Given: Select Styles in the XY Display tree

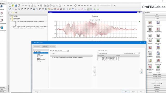Looking at the screenshot, I should pyautogui.click(x=39, y=54).
